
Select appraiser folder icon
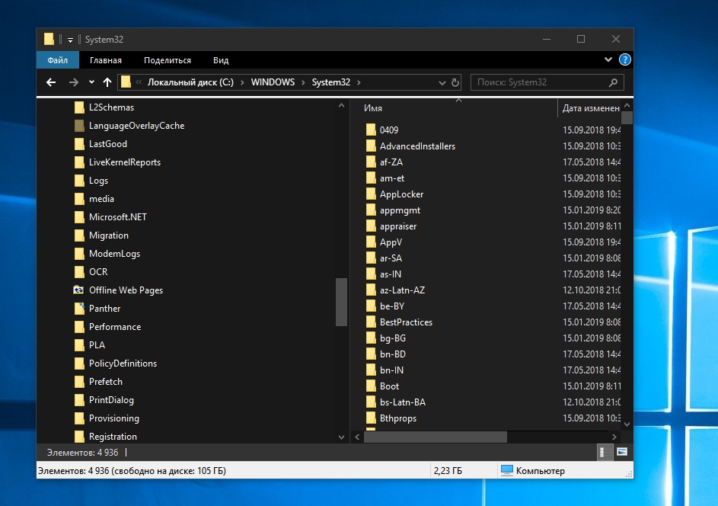(x=371, y=226)
